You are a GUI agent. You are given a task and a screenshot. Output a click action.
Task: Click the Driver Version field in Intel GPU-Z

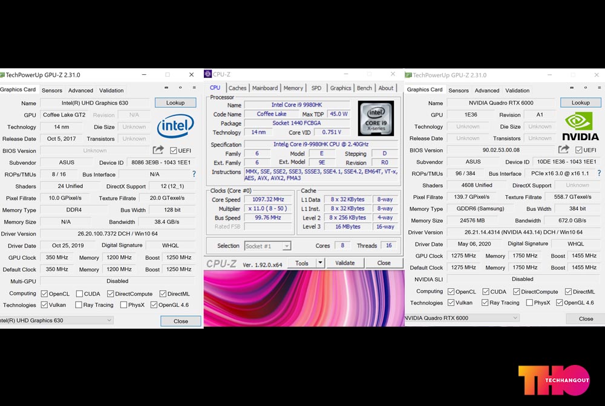118,233
